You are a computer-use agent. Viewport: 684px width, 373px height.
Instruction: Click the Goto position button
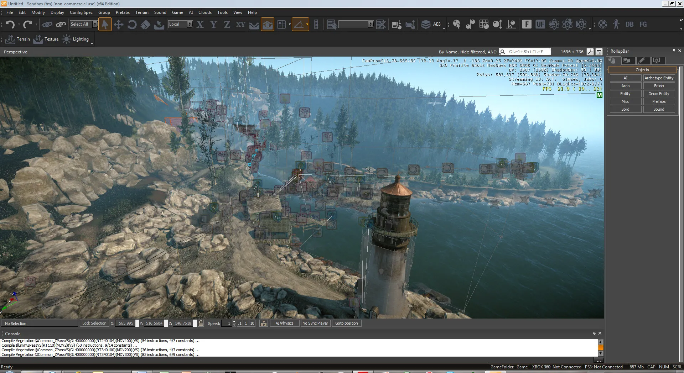(347, 323)
